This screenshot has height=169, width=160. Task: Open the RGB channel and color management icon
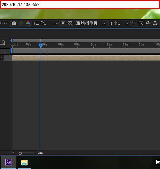[28, 23]
